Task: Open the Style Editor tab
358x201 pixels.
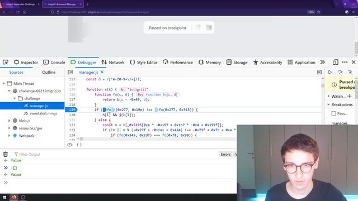Action: 144,62
